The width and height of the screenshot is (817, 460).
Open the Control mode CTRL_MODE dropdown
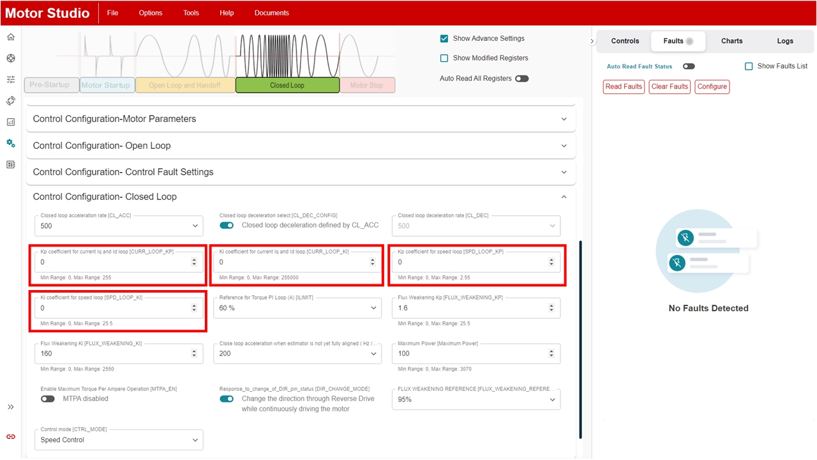[x=119, y=440]
